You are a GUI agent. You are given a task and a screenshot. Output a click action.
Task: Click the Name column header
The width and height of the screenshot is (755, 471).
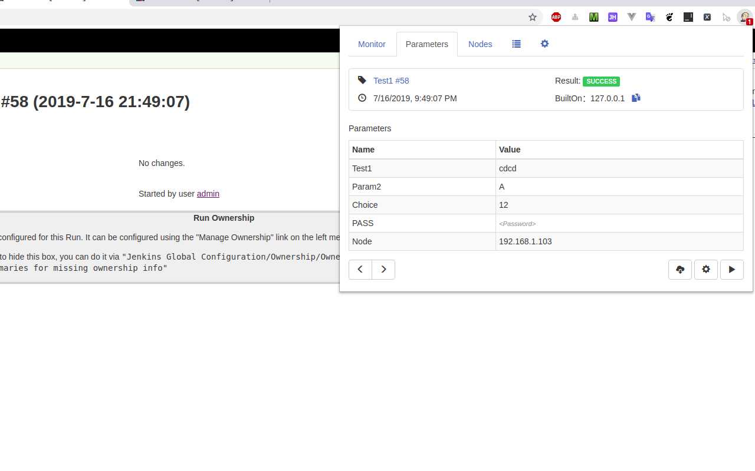[x=422, y=150]
